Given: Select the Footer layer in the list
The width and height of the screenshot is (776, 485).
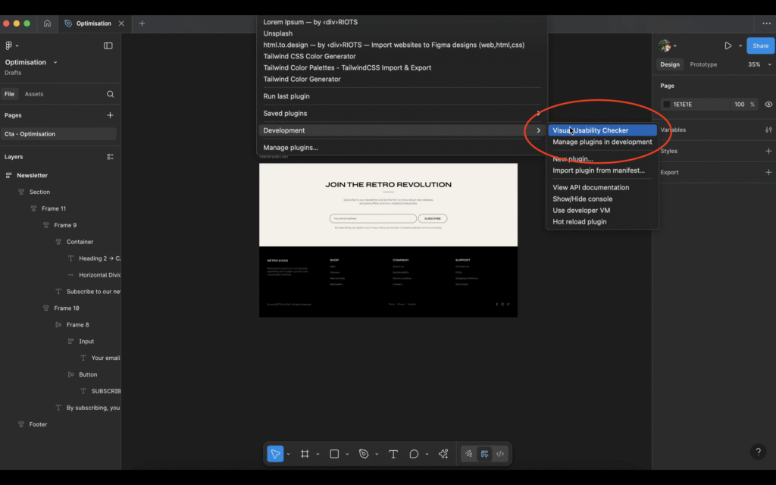Looking at the screenshot, I should point(38,424).
